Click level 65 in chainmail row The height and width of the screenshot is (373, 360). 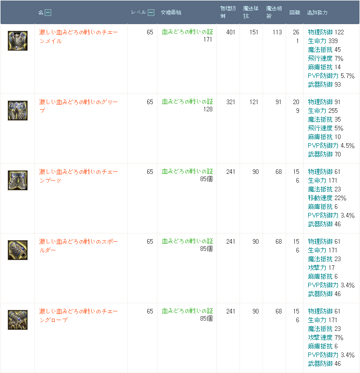click(x=150, y=32)
